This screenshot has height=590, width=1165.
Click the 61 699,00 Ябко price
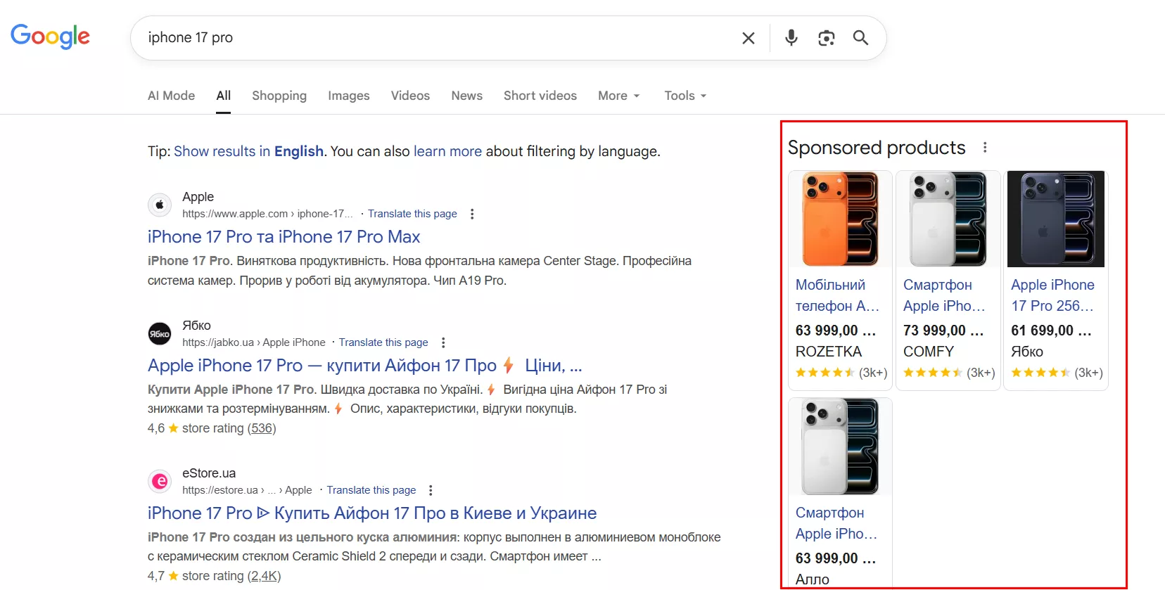1051,331
